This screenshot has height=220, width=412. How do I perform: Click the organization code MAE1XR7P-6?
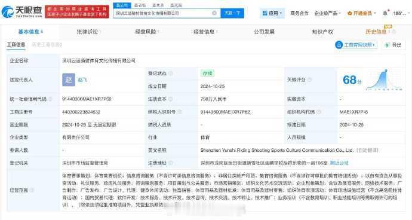coord(353,112)
